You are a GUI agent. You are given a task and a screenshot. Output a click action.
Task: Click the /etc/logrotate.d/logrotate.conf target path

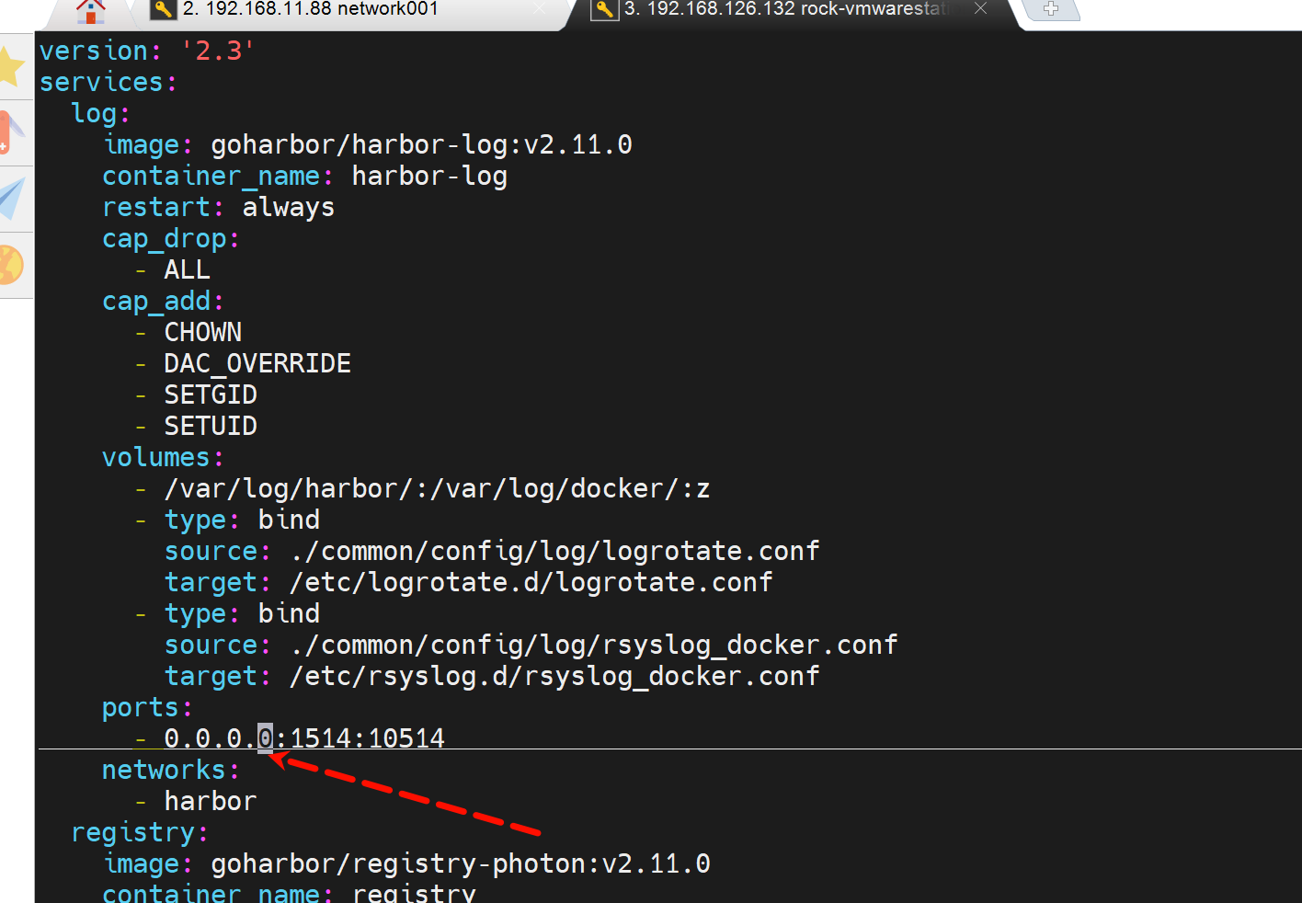531,582
